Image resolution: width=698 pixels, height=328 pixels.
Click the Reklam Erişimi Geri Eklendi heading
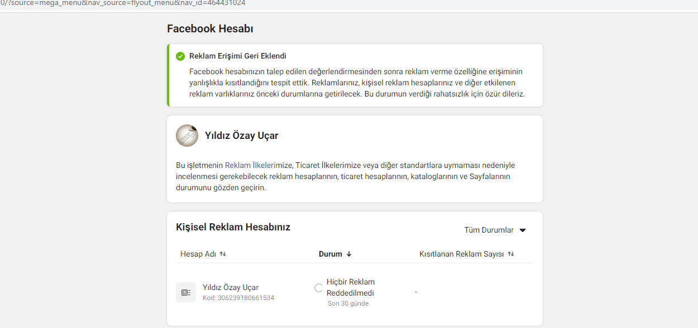pos(238,56)
